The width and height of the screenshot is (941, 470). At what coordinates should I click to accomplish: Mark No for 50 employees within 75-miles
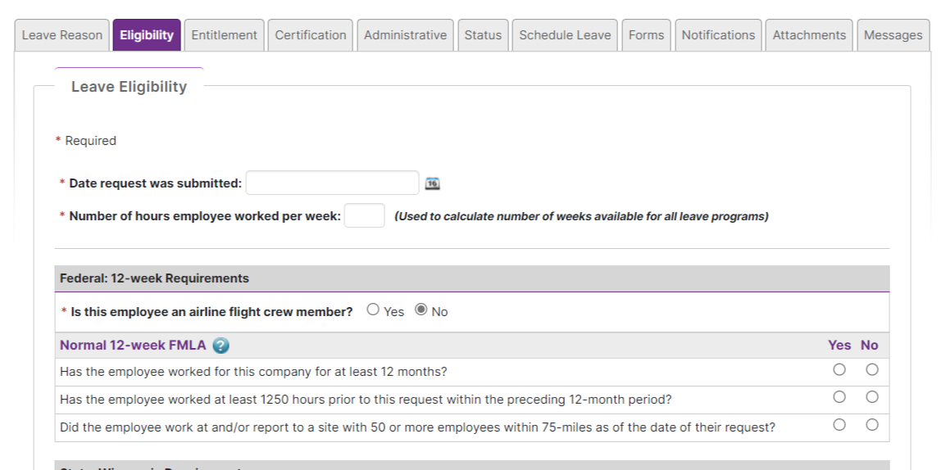click(872, 424)
